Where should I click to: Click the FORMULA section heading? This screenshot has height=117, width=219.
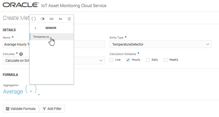click(10, 75)
